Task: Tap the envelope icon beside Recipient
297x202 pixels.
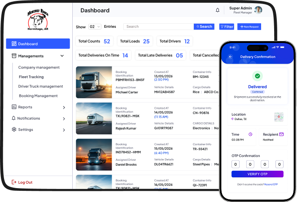Action: click(x=281, y=134)
